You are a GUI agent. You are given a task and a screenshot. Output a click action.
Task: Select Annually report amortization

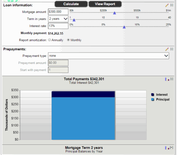point(50,40)
